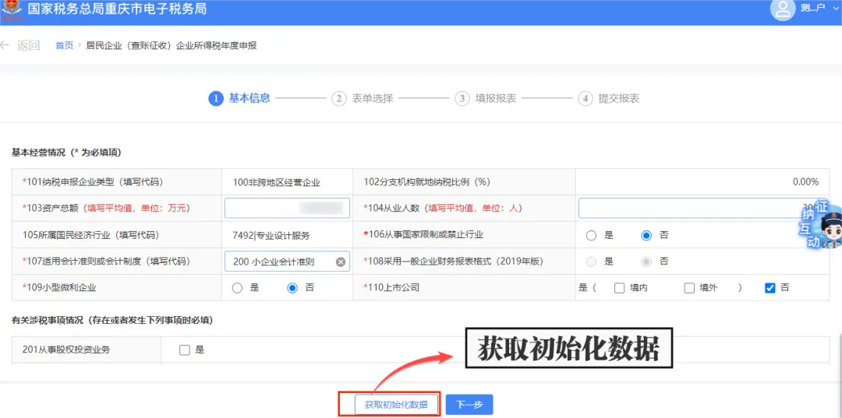The width and height of the screenshot is (842, 418).
Task: Click step 3 填报报表 circle
Action: pyautogui.click(x=462, y=99)
